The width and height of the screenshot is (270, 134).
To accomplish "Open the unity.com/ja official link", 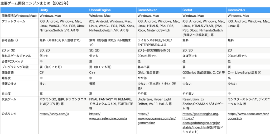I will 54,114.
